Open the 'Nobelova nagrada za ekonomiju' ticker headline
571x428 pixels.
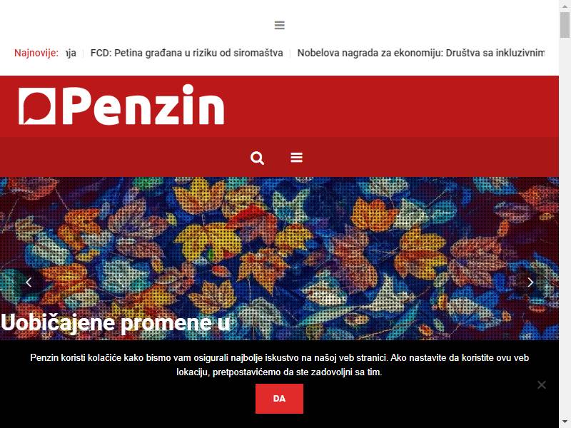coord(420,53)
